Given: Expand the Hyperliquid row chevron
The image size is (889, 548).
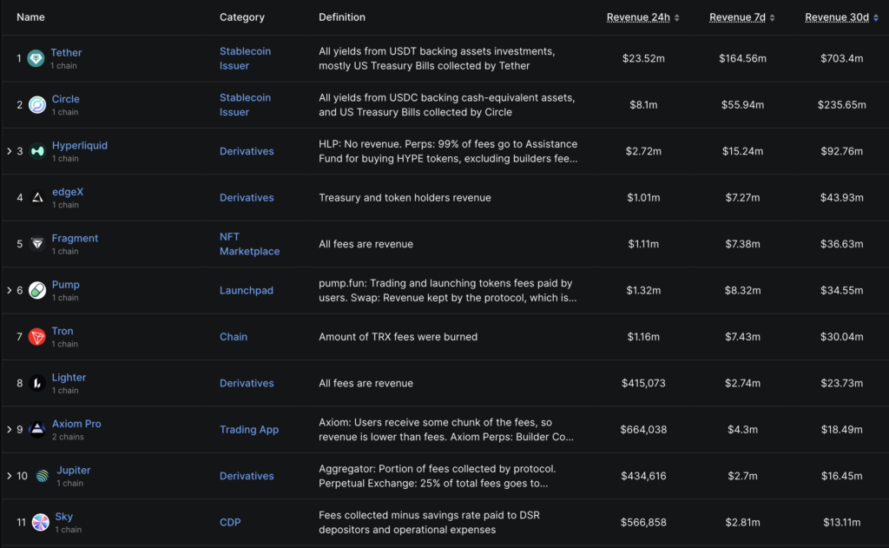Looking at the screenshot, I should pyautogui.click(x=10, y=151).
